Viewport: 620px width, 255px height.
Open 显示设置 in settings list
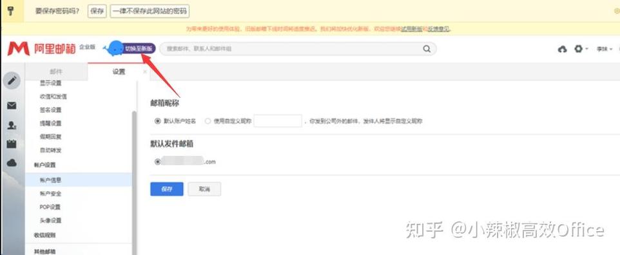(51, 83)
